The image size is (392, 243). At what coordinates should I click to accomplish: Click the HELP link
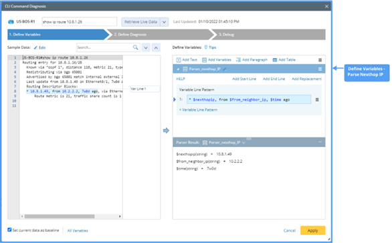click(x=181, y=79)
